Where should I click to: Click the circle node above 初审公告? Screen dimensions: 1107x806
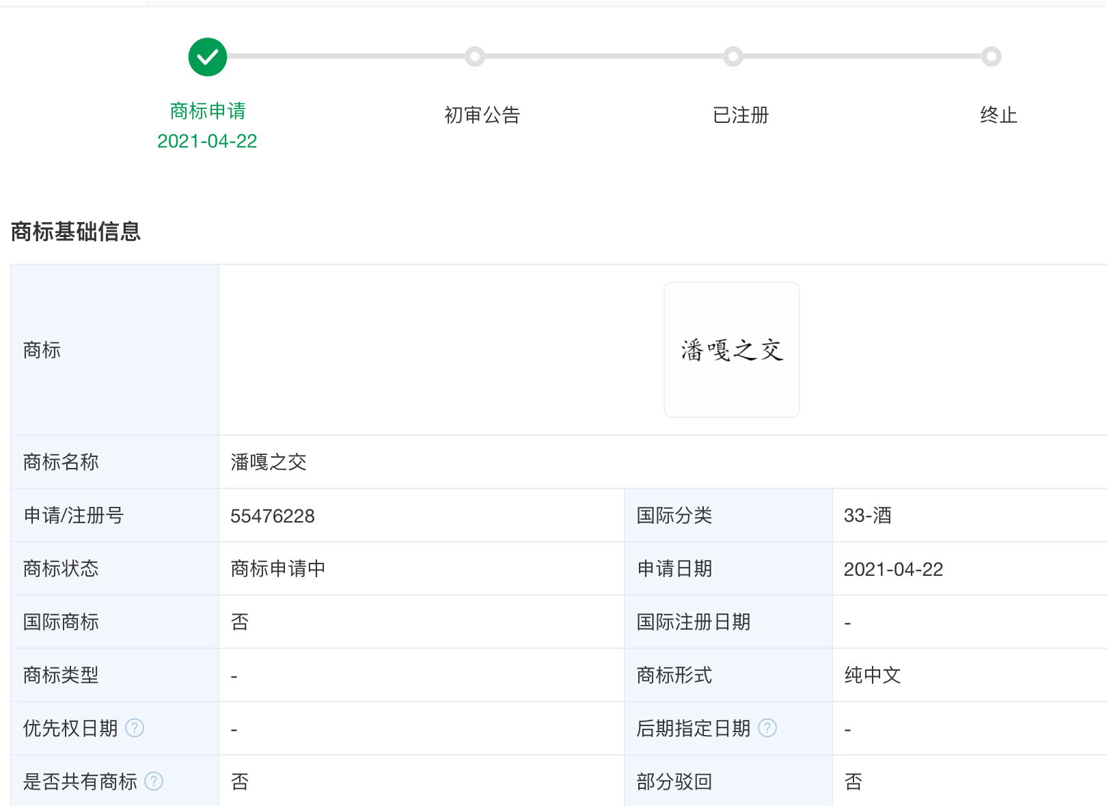[475, 57]
